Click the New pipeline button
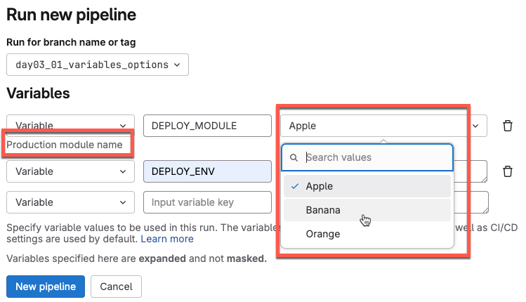Viewport: 526px width, 302px height. click(x=46, y=287)
